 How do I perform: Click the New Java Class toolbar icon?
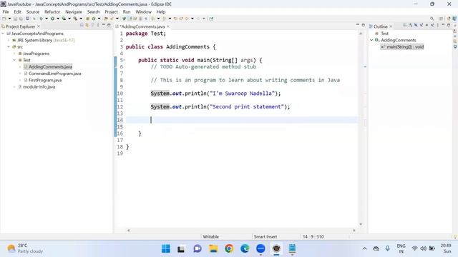pos(94,19)
